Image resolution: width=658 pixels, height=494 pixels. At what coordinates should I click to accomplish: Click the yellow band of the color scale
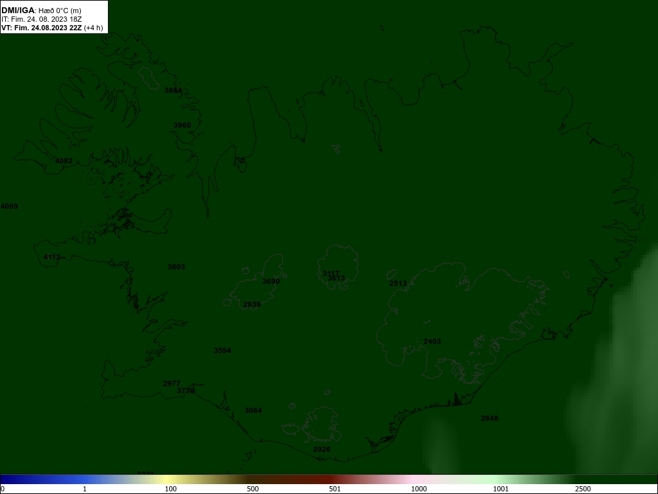[x=168, y=480]
